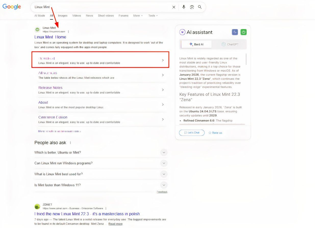
Task: Click the voice search microphone icon
Action: [x=184, y=7]
